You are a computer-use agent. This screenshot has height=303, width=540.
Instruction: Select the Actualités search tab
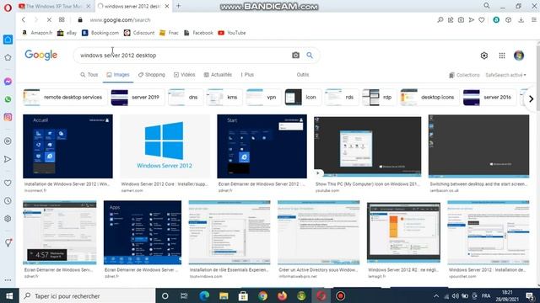(x=218, y=75)
